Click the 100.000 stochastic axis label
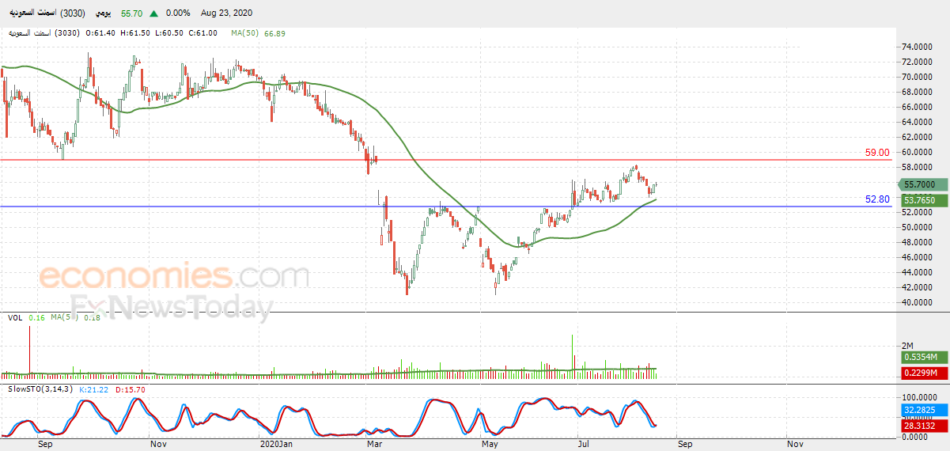 pyautogui.click(x=918, y=397)
